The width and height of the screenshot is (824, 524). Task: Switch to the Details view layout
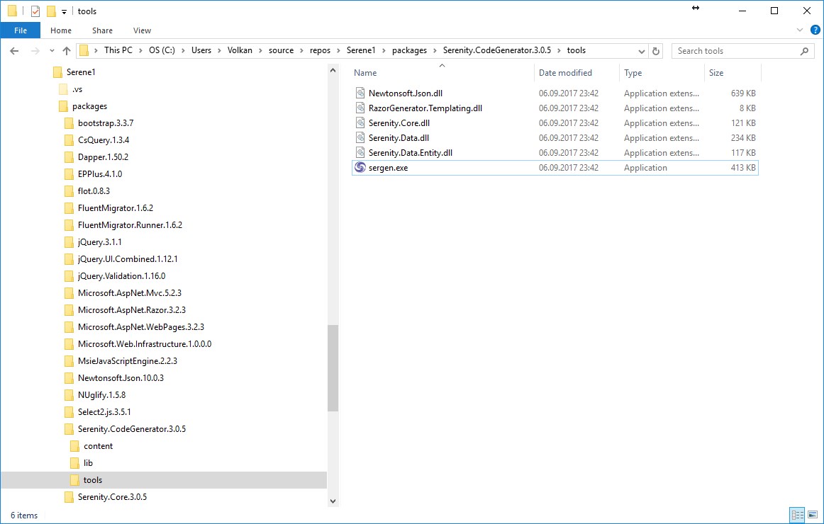tap(796, 515)
